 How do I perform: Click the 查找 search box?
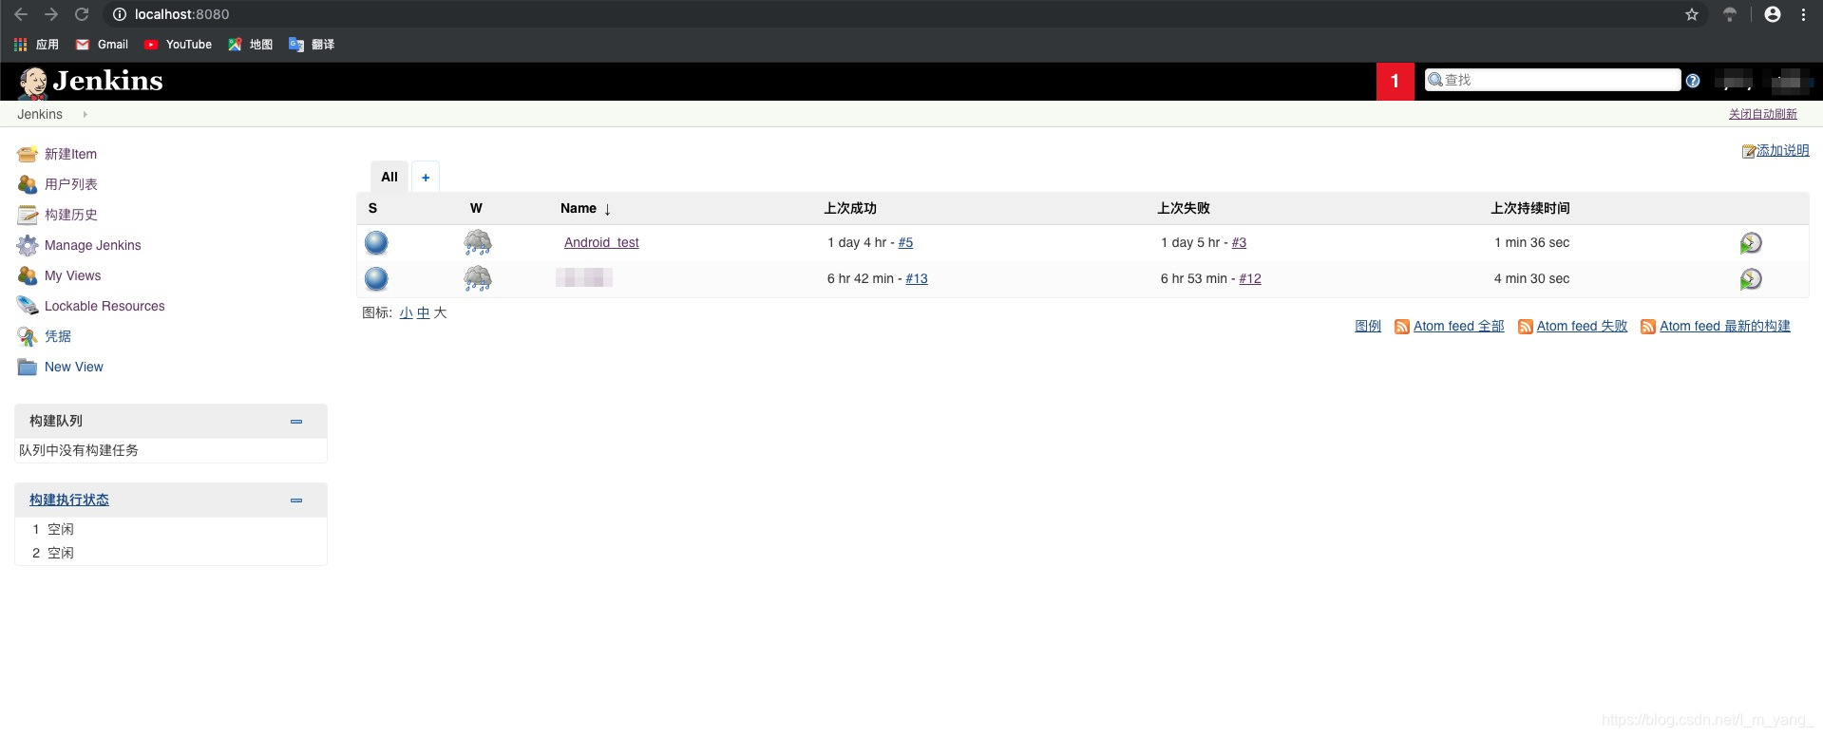1553,80
